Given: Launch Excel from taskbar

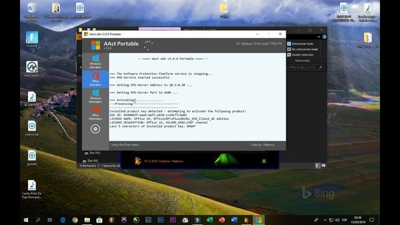Looking at the screenshot, I should [x=210, y=220].
